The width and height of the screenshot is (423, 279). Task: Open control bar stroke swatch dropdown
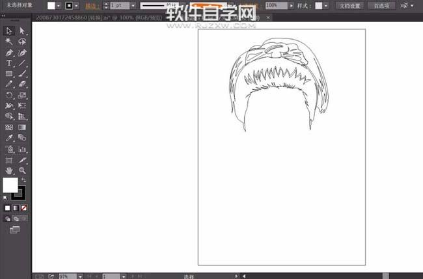tap(77, 6)
